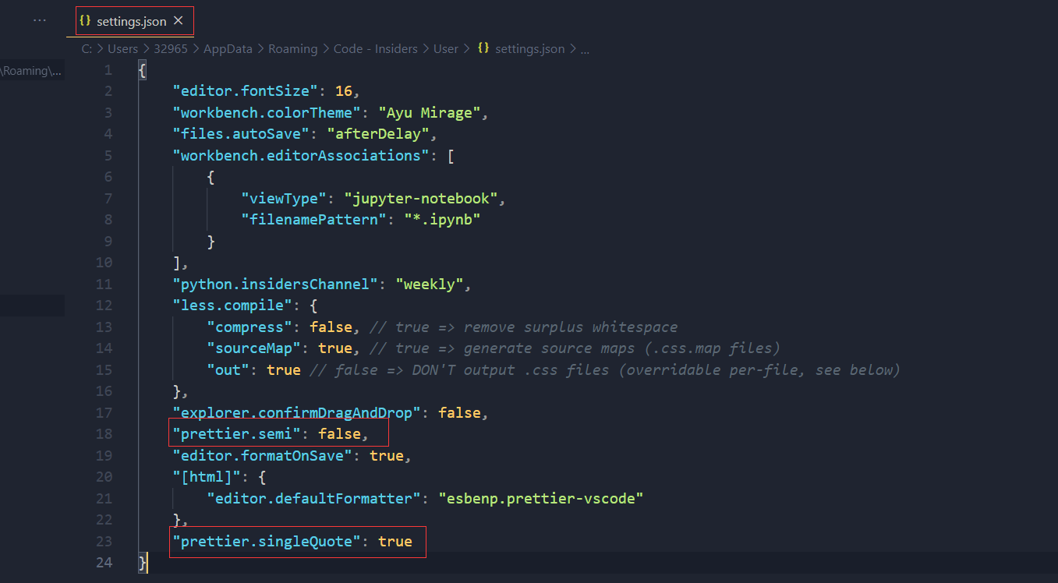
Task: Switch to the settings.json editor tab
Action: pos(132,22)
